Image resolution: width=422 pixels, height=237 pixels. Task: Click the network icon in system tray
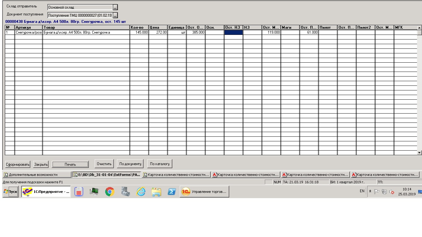click(384, 192)
